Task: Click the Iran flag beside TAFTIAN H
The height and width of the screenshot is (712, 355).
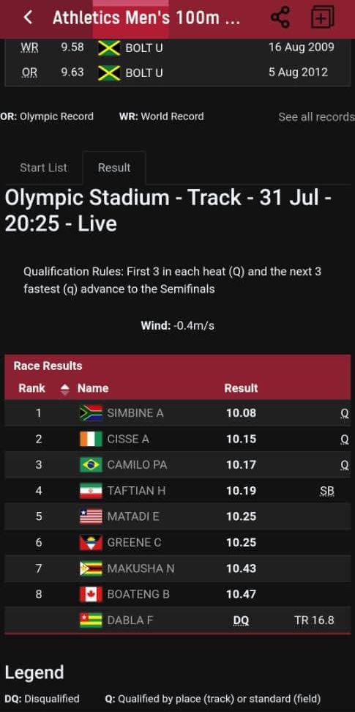Action: (x=91, y=490)
